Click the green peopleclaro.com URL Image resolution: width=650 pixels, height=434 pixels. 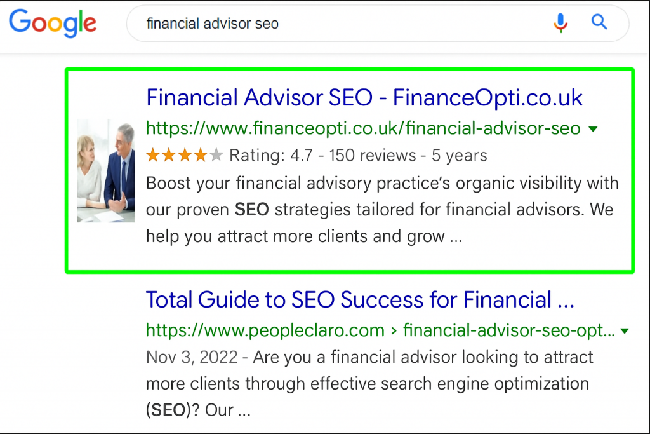point(265,330)
